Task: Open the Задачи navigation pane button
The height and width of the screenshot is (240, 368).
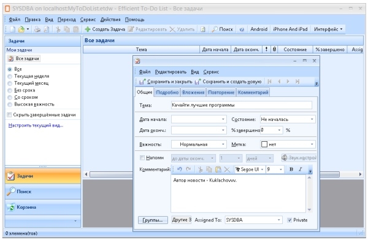Action: pyautogui.click(x=43, y=176)
